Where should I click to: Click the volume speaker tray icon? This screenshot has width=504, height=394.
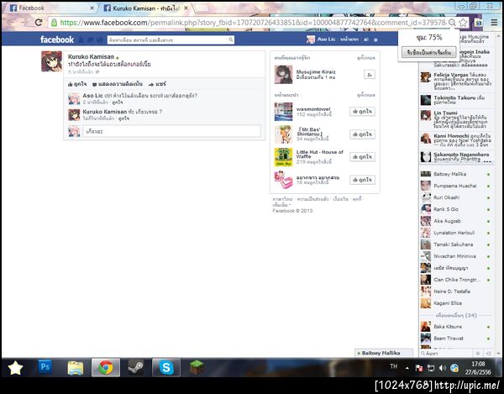tap(443, 368)
